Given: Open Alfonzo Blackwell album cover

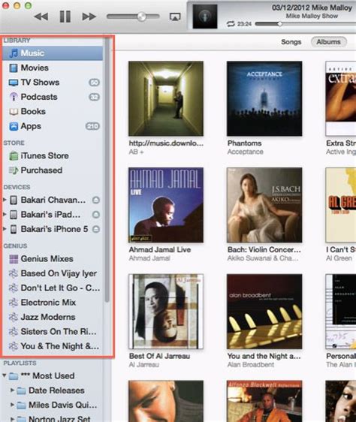Looking at the screenshot, I should point(264,401).
